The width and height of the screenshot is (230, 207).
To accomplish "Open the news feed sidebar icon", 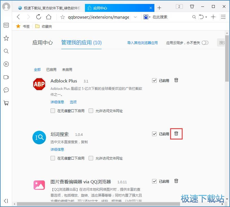I will tap(6, 25).
